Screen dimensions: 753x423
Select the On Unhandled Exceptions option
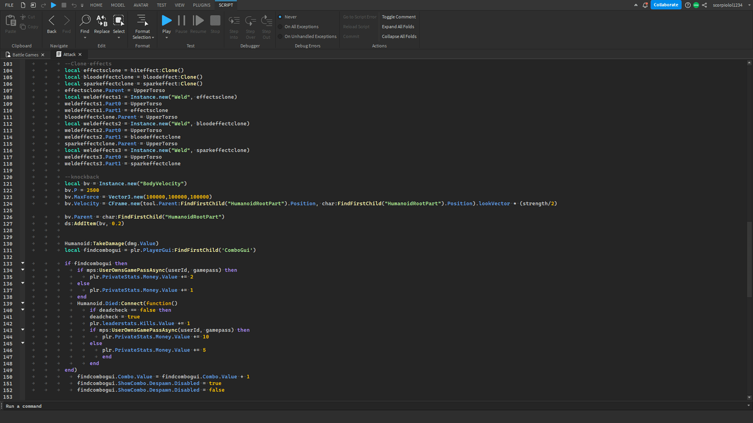307,37
